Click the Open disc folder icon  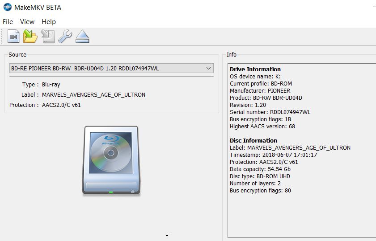point(30,36)
